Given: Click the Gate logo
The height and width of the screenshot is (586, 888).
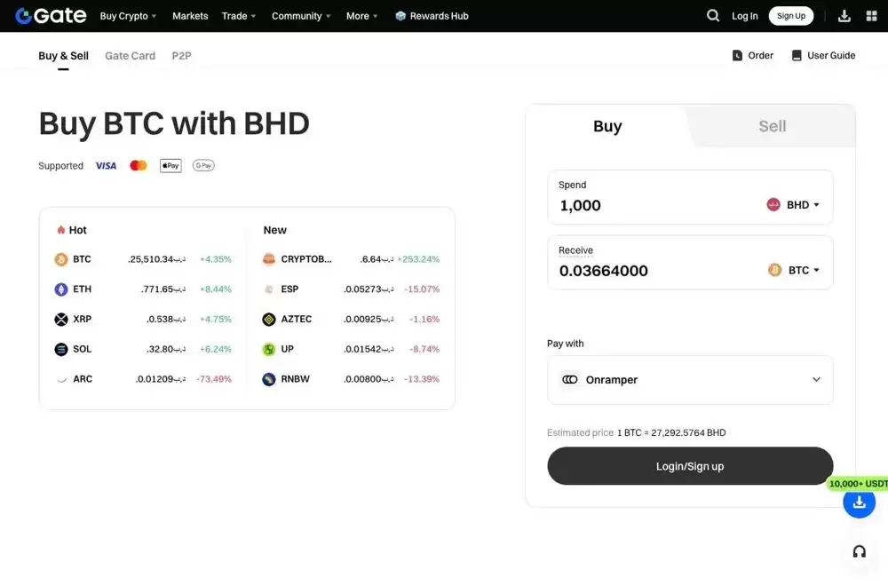Looking at the screenshot, I should [x=51, y=16].
